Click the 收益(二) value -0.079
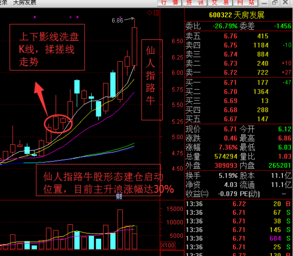This screenshot has height=256, width=293. point(228,194)
